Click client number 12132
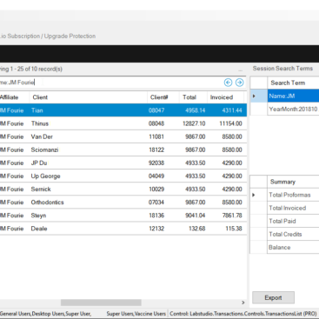 point(156,229)
